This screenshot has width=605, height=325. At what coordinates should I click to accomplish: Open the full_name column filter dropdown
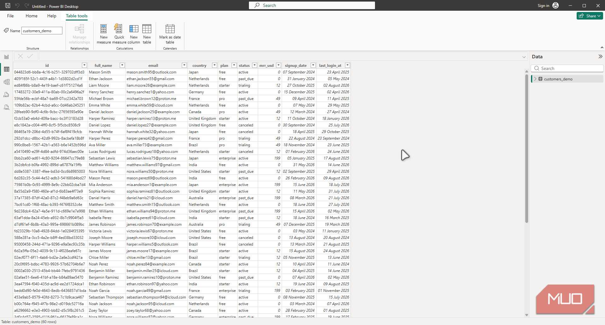point(122,65)
